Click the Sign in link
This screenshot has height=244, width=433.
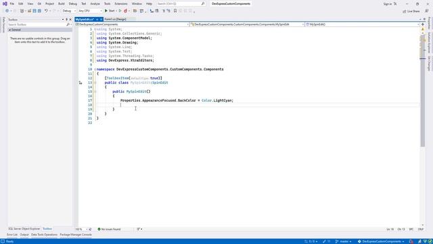pyautogui.click(x=388, y=4)
